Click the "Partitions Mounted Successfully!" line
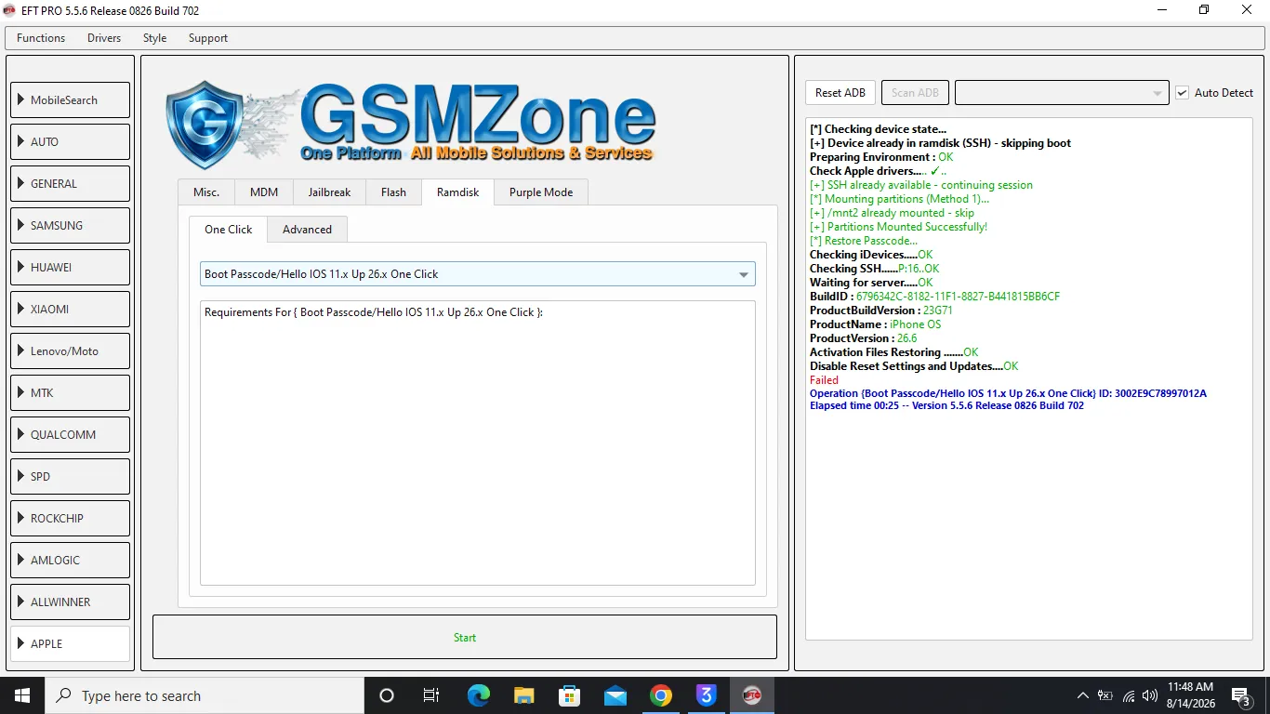The image size is (1270, 714). [x=898, y=227]
